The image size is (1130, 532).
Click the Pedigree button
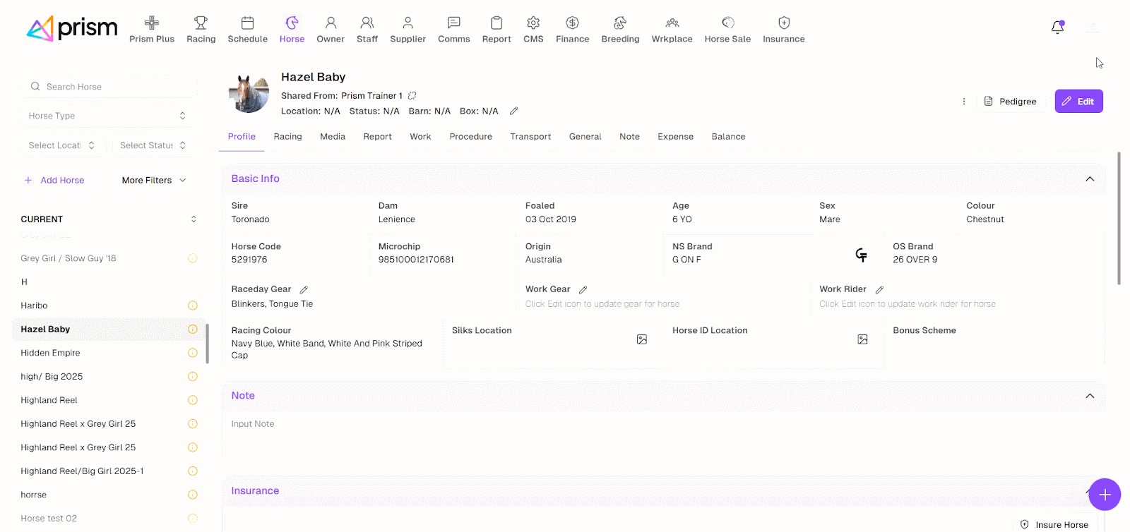coord(1010,102)
